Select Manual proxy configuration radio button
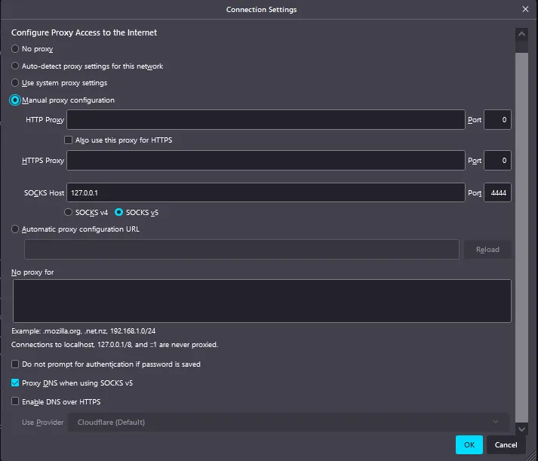The width and height of the screenshot is (538, 461). pyautogui.click(x=15, y=100)
